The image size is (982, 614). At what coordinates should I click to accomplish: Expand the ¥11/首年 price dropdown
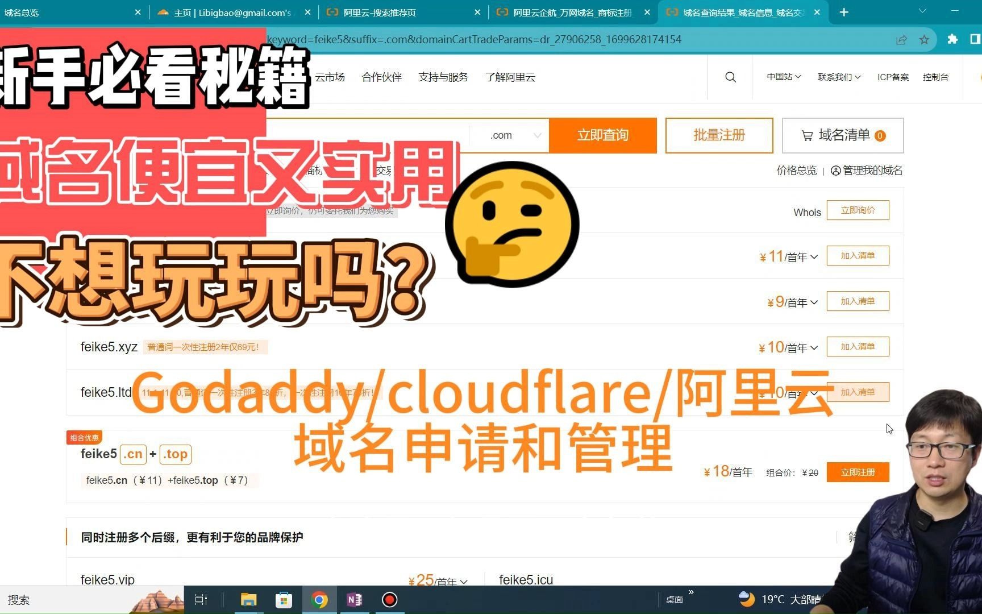tap(813, 256)
